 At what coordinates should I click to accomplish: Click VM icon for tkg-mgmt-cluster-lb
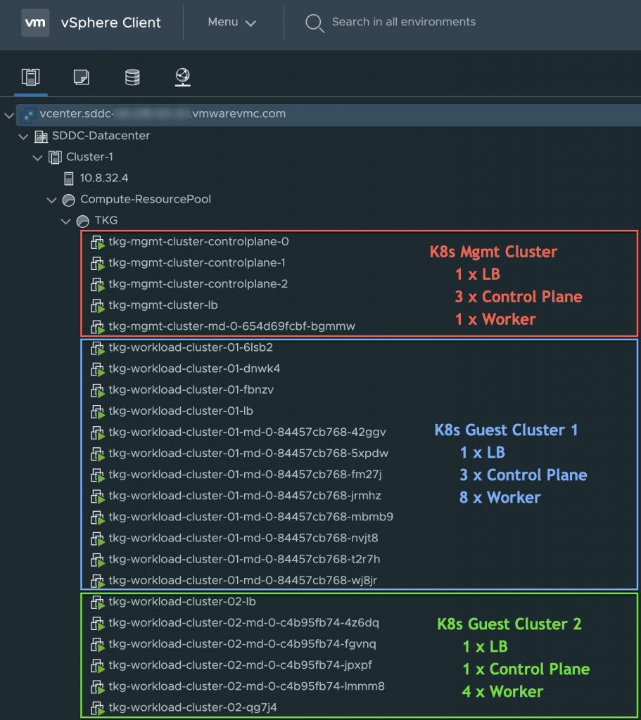click(x=98, y=306)
